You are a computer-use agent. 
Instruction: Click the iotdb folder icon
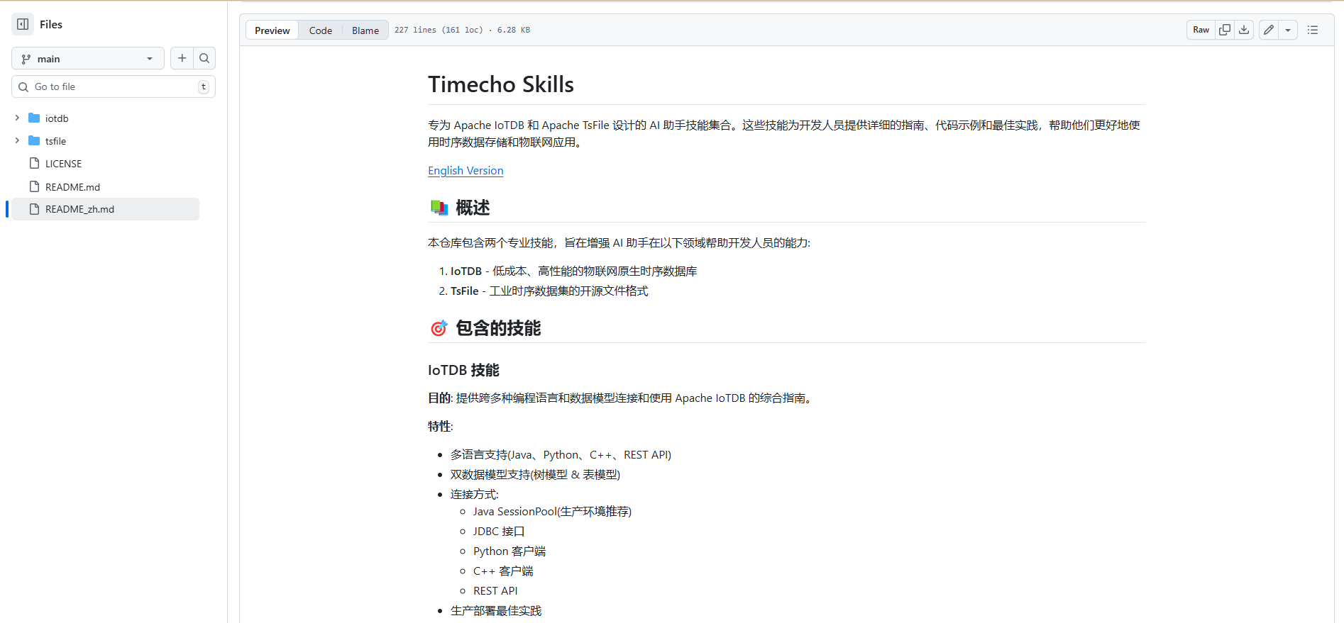(x=34, y=118)
